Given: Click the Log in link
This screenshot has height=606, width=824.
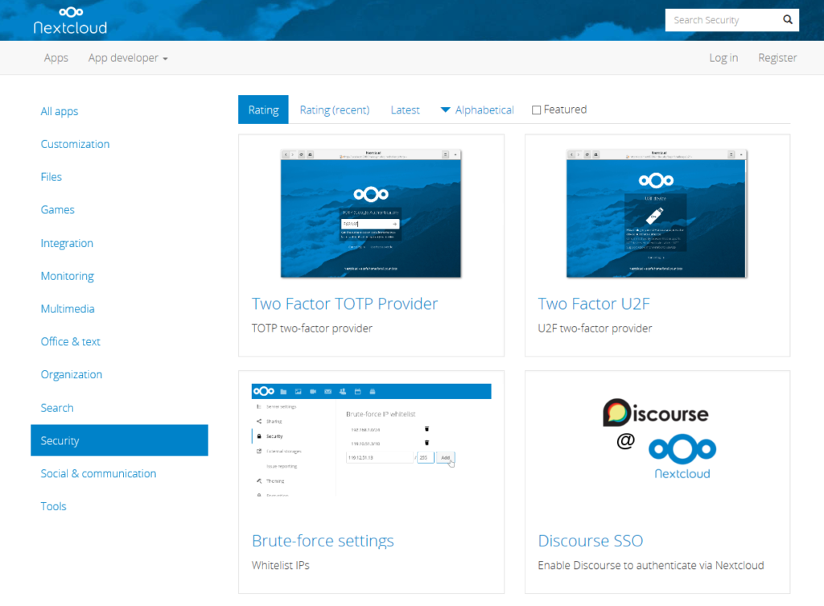Looking at the screenshot, I should (723, 58).
